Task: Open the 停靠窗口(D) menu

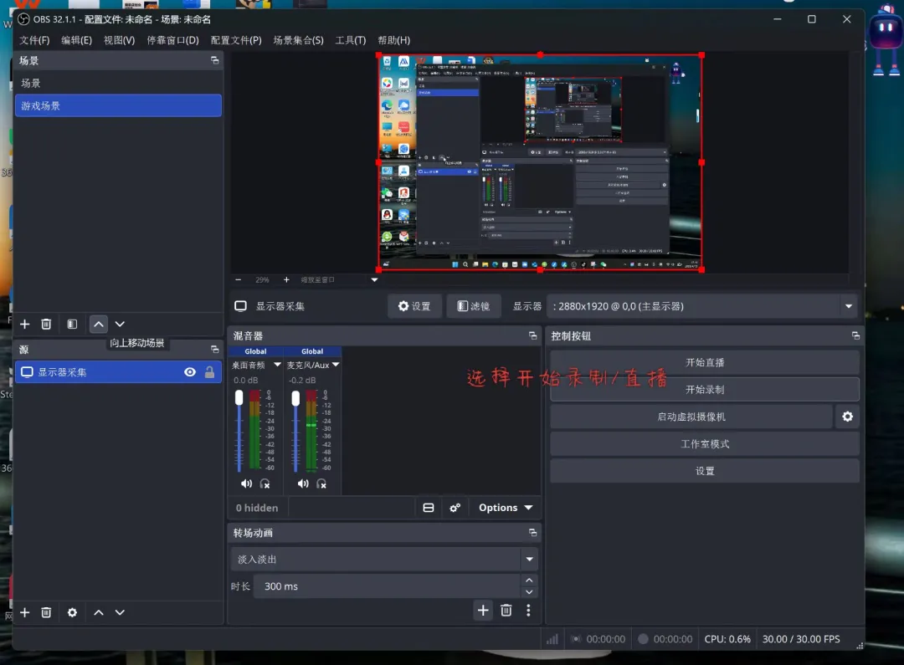Action: click(x=173, y=40)
